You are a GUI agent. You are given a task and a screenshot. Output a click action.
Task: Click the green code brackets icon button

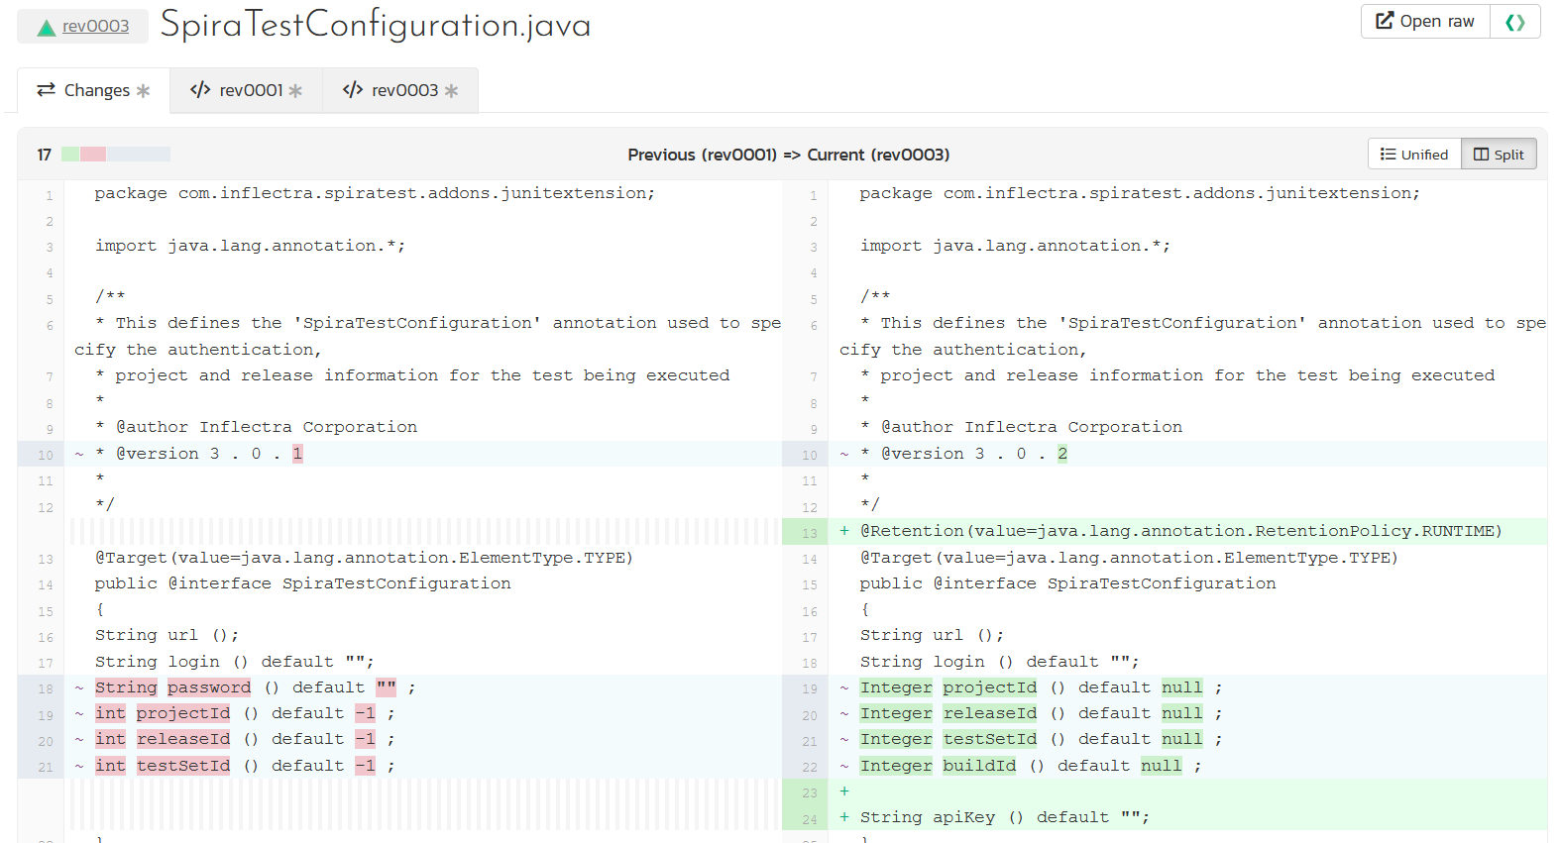[1514, 22]
